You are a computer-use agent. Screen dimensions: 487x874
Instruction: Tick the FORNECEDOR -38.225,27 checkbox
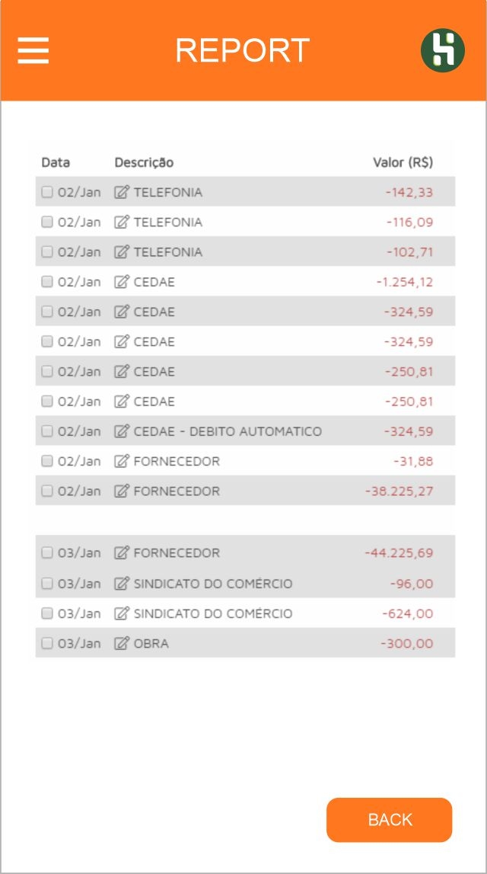pos(47,491)
